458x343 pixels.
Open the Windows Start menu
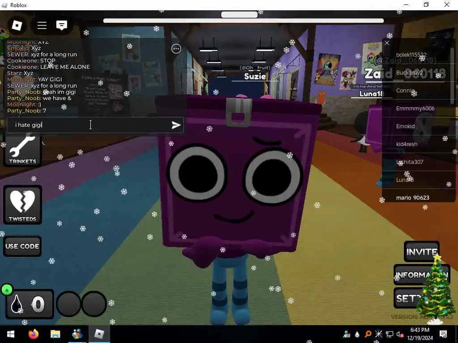(11, 334)
